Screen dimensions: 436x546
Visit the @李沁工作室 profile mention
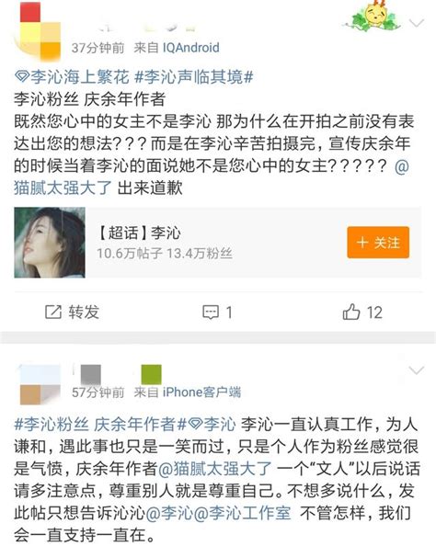click(x=242, y=513)
